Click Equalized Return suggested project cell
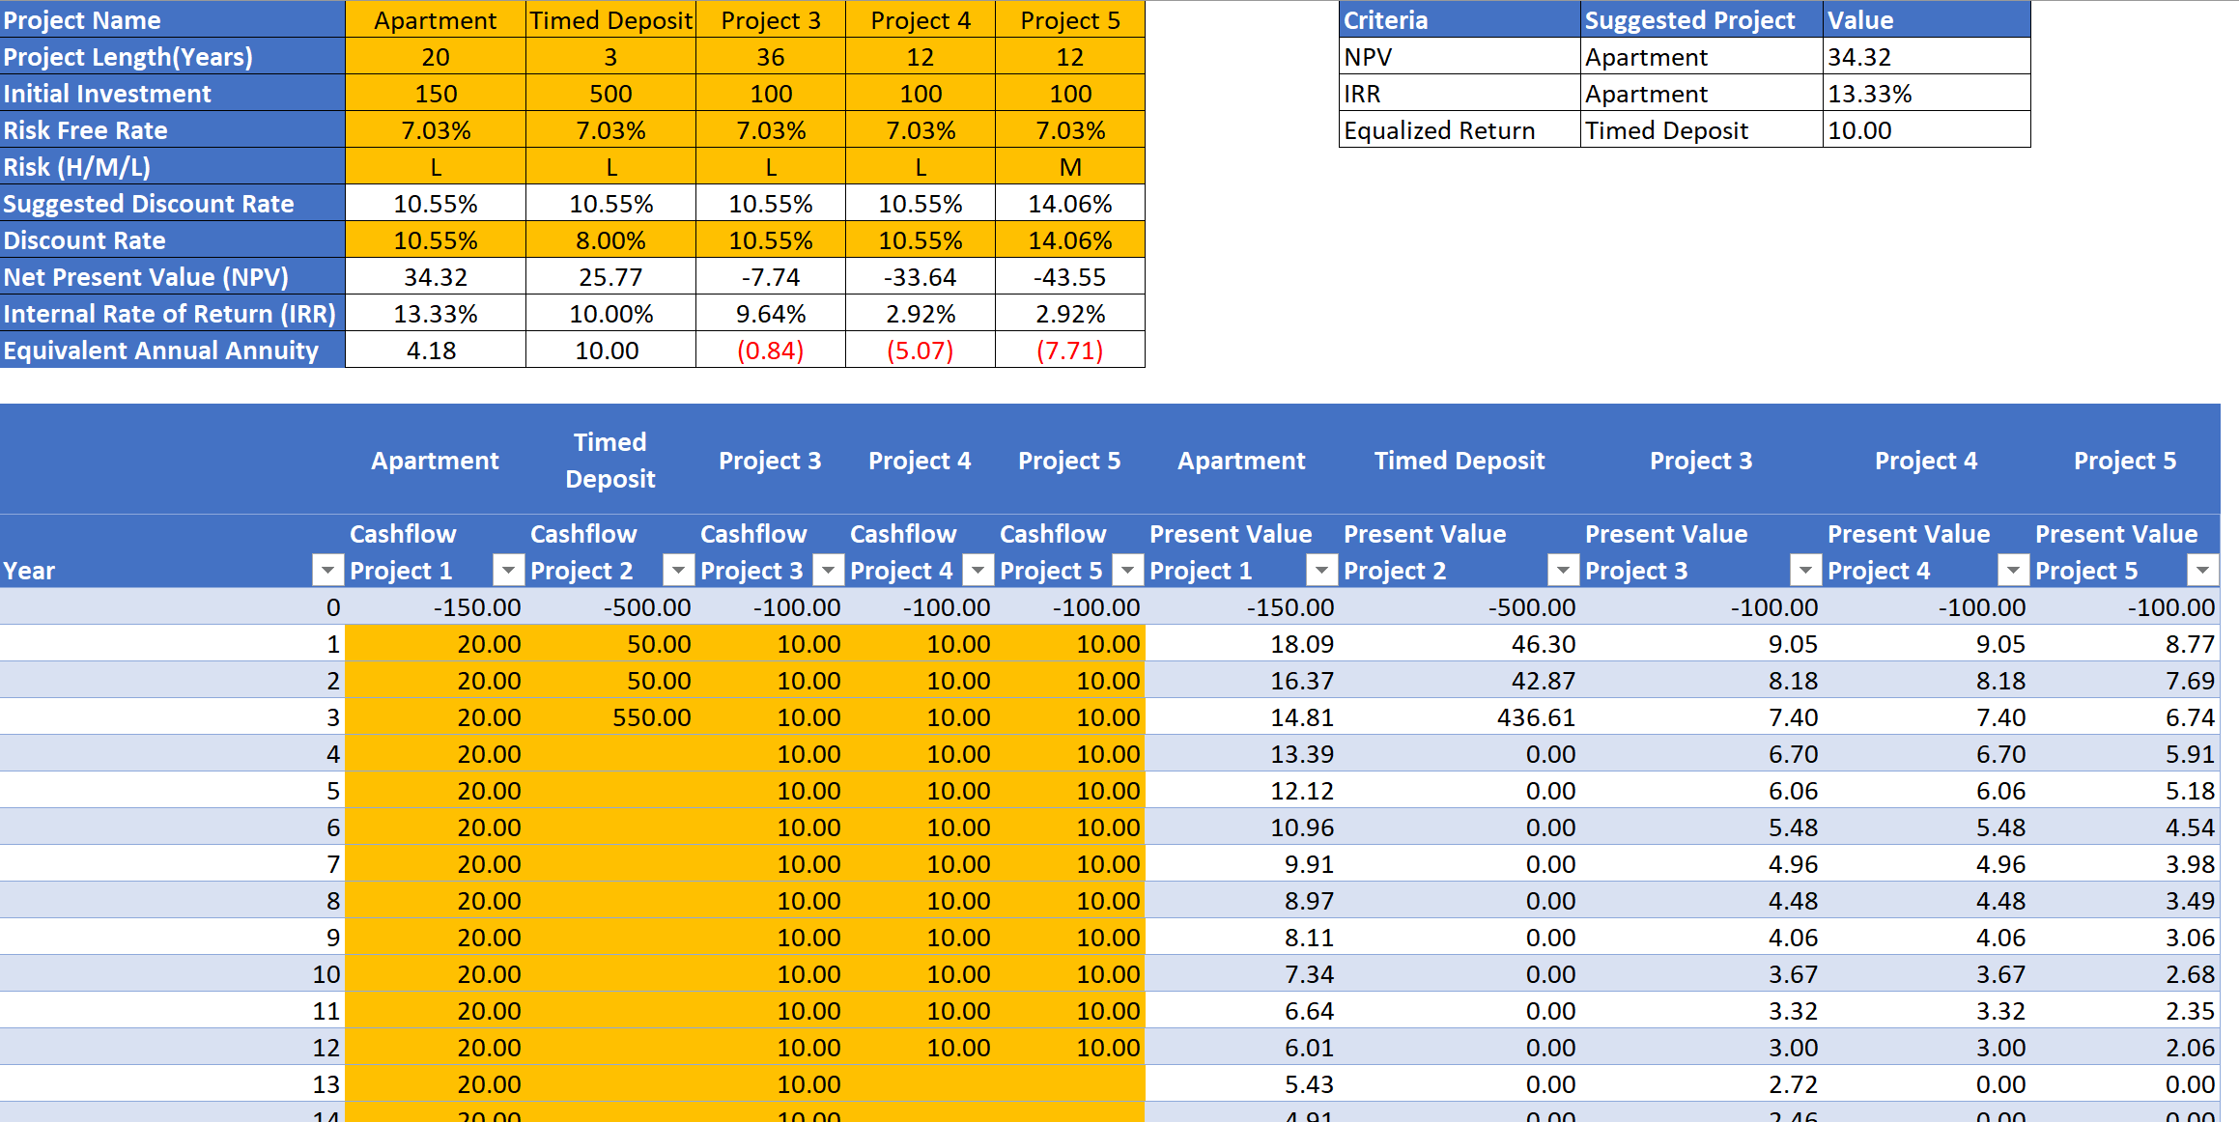Image resolution: width=2239 pixels, height=1122 pixels. (x=1700, y=130)
